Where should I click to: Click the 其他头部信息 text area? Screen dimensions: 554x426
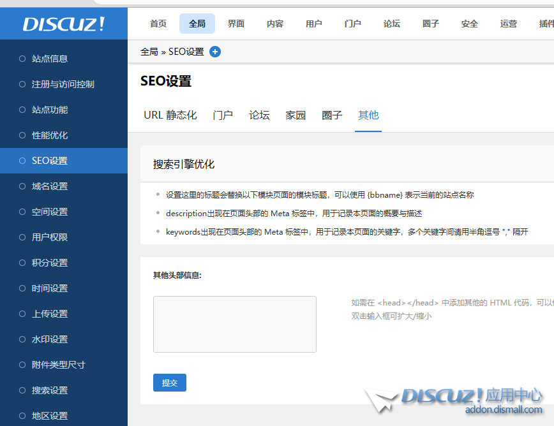click(x=235, y=324)
